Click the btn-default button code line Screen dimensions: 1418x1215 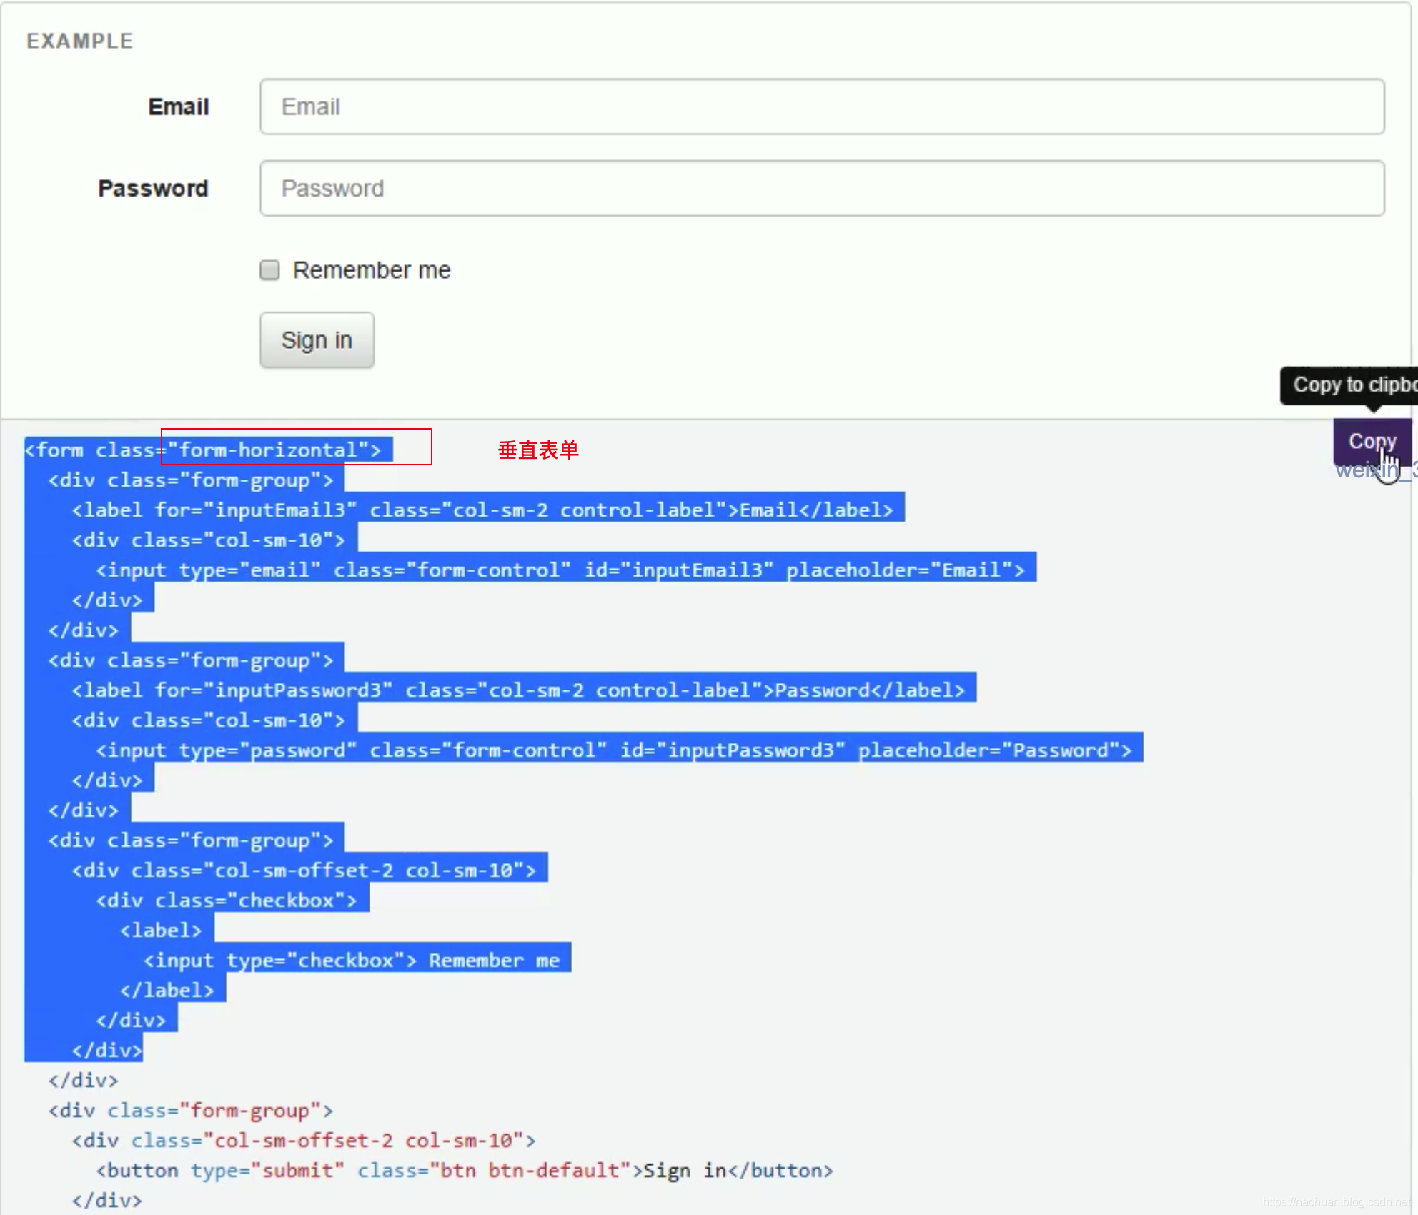(x=465, y=1171)
